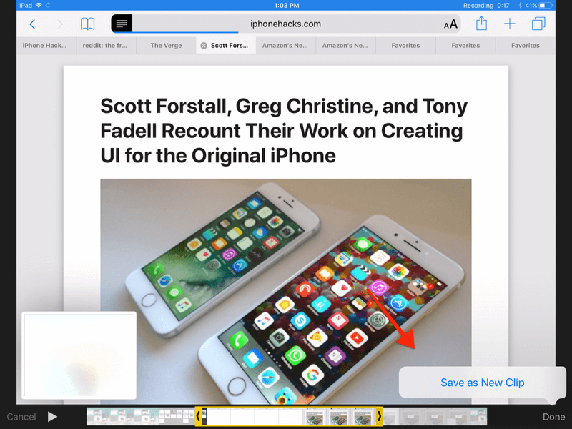Show all tabs overview icon
The height and width of the screenshot is (429, 572).
coord(538,24)
